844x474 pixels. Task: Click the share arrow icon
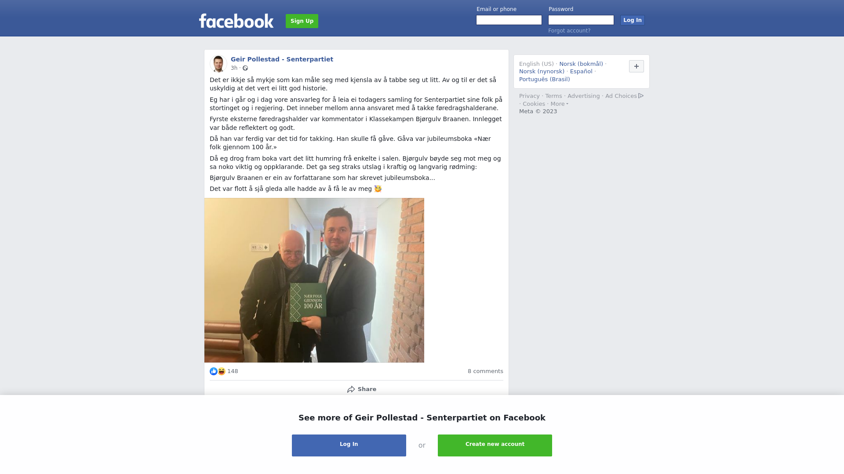pyautogui.click(x=351, y=389)
